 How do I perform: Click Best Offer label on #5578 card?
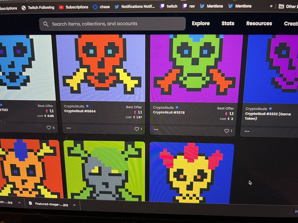click(x=225, y=108)
